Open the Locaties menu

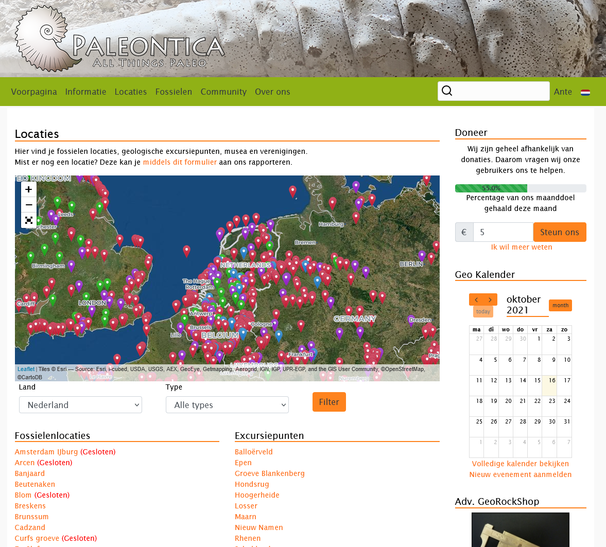131,92
